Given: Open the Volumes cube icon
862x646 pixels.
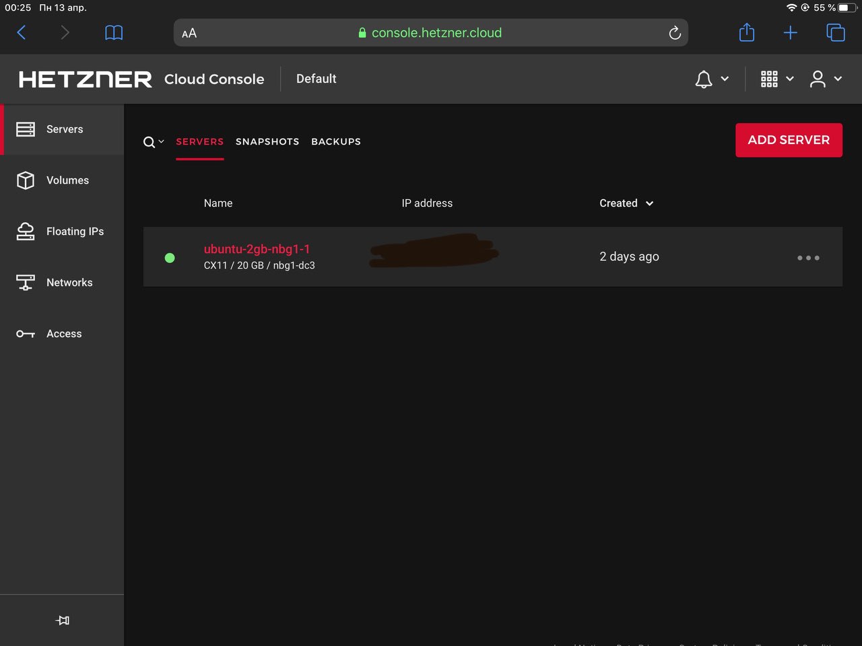Looking at the screenshot, I should 26,180.
